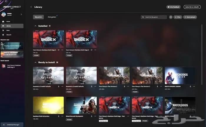Click the Ubisoft+ plus icon in sidebar
The width and height of the screenshot is (206, 127).
pyautogui.click(x=3, y=35)
